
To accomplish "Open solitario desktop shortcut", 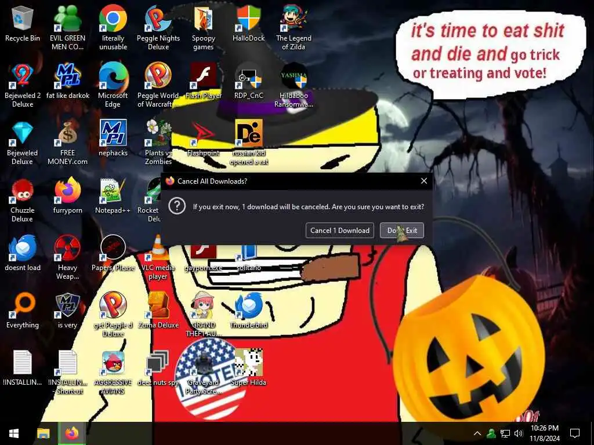I will (x=249, y=258).
